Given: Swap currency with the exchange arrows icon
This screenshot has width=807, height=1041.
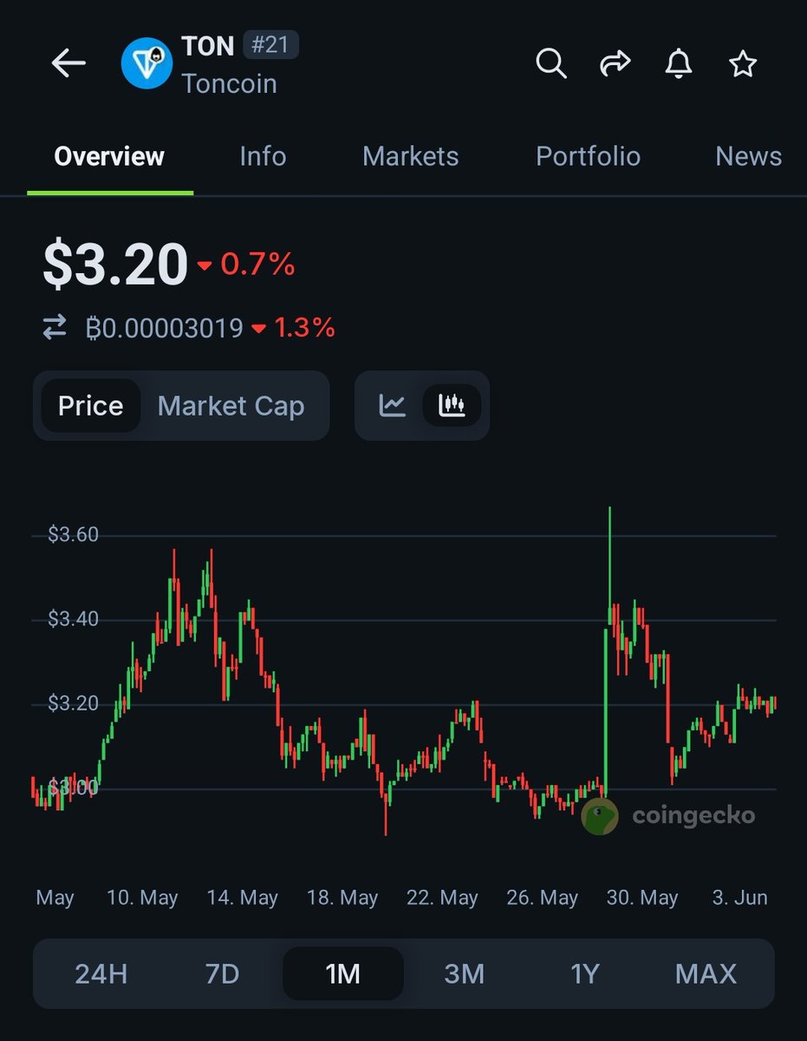Looking at the screenshot, I should pos(55,328).
